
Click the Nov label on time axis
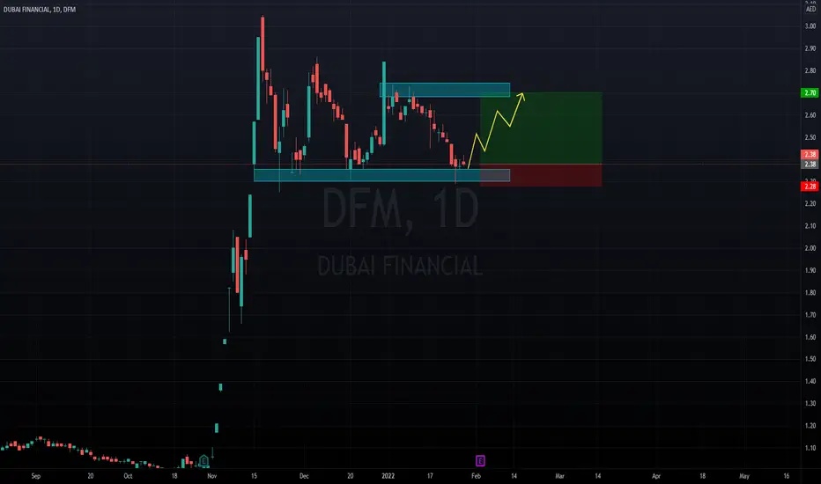(x=211, y=476)
